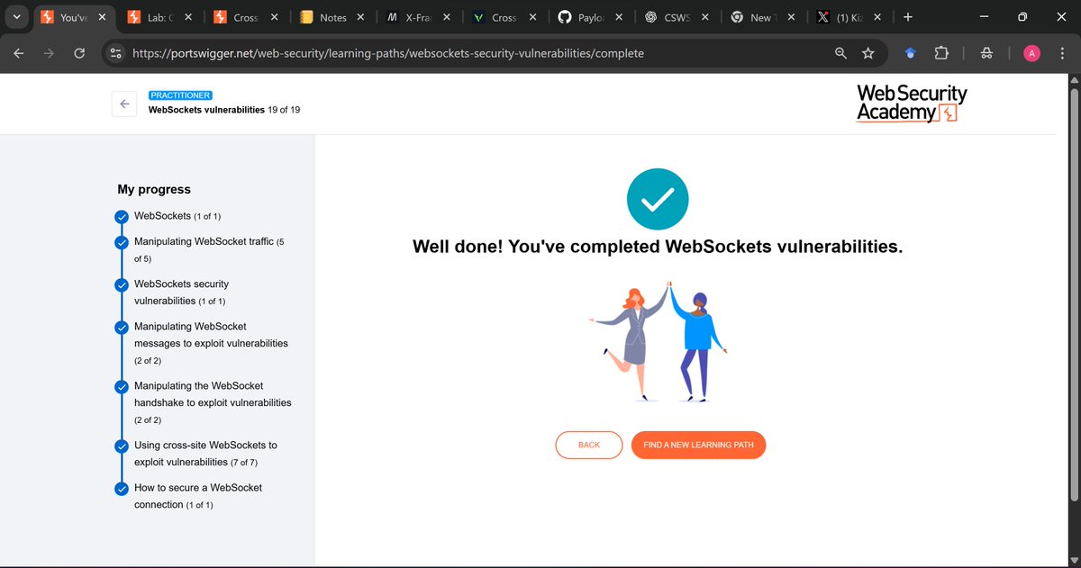Viewport: 1081px width, 568px height.
Task: Click the checkmark next to 'How to secure a WebSocket'
Action: click(122, 488)
